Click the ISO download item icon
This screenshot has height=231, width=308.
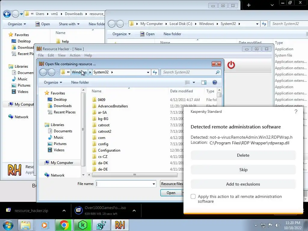(x=79, y=210)
